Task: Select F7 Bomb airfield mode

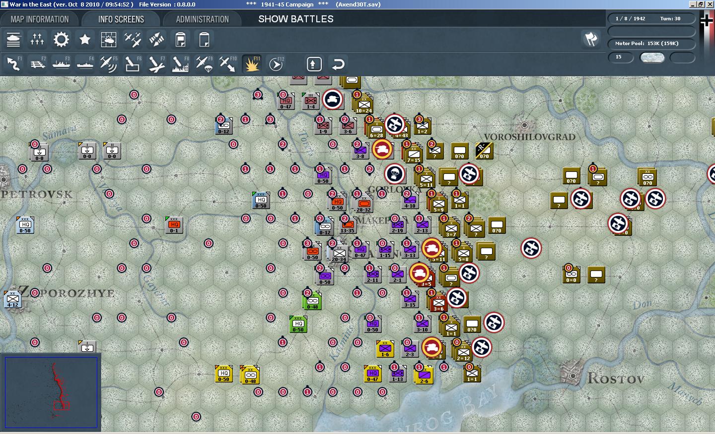Action: pos(156,64)
